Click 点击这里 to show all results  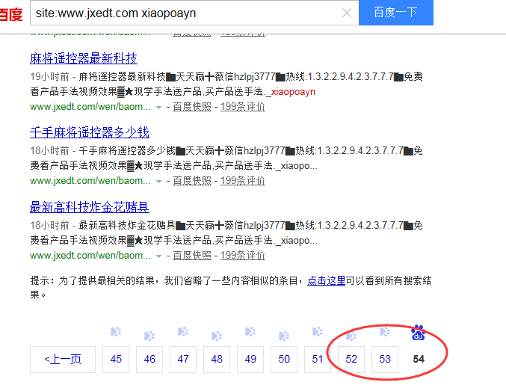click(327, 280)
